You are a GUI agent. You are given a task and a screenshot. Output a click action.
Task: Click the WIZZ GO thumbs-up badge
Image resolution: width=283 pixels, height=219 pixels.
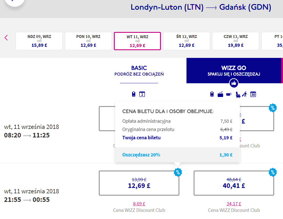coord(234,83)
